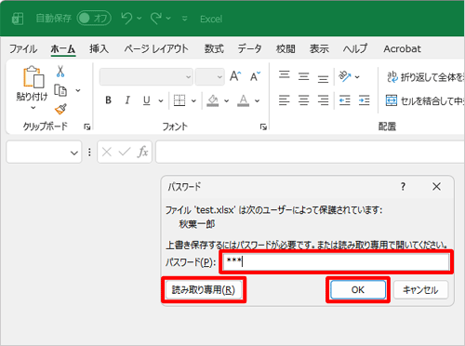The width and height of the screenshot is (465, 346).
Task: Open the 表示 (View) tab
Action: 319,49
